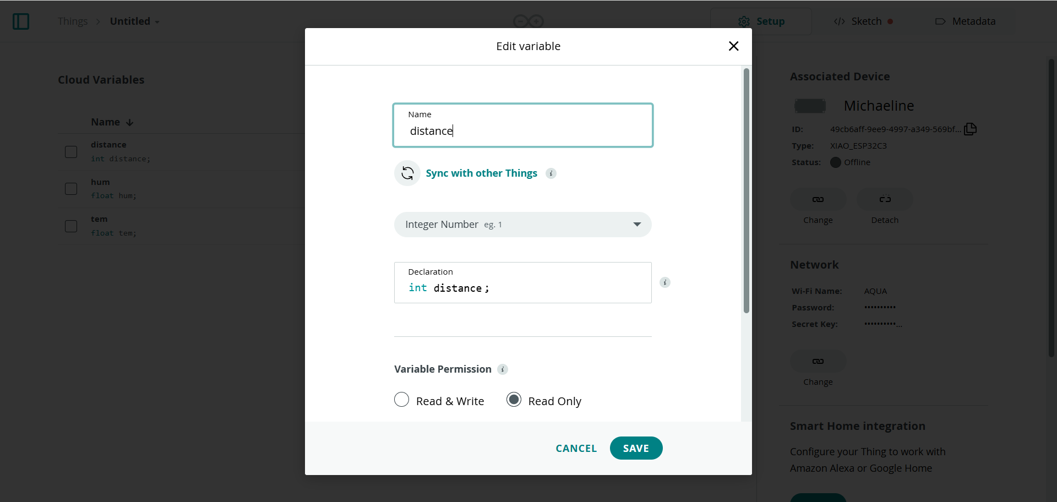Switch to the Metadata tab
This screenshot has height=502, width=1057.
point(966,21)
